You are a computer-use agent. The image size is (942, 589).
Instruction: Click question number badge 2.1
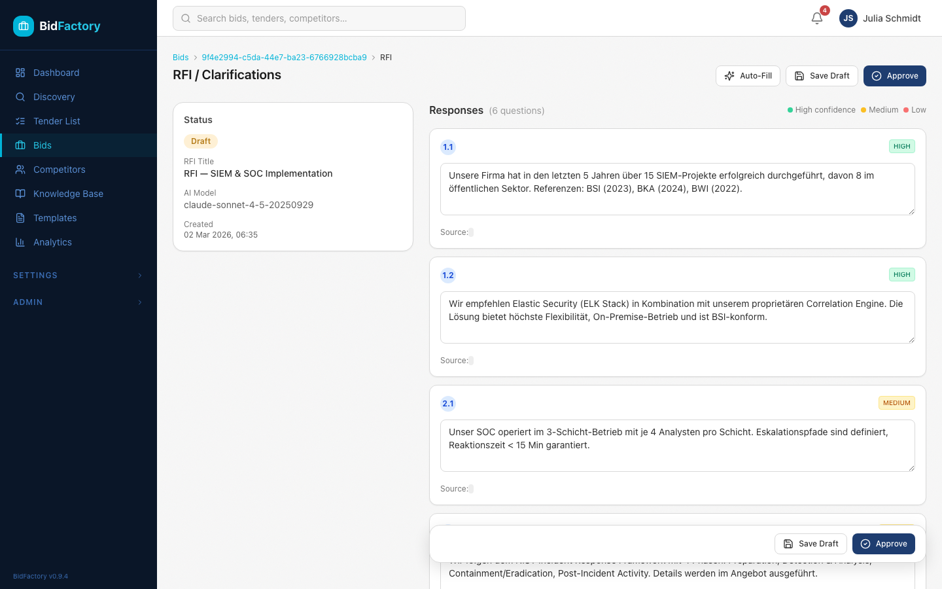pyautogui.click(x=448, y=404)
